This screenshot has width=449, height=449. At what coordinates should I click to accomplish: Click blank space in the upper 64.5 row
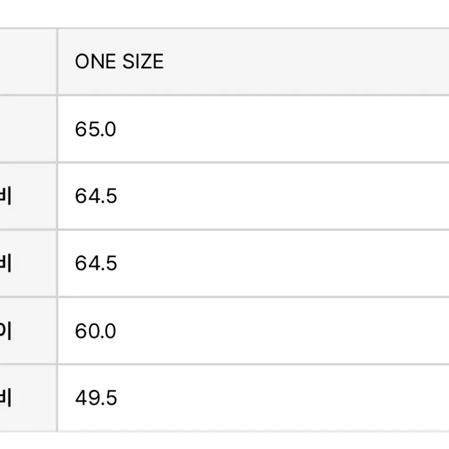287,196
